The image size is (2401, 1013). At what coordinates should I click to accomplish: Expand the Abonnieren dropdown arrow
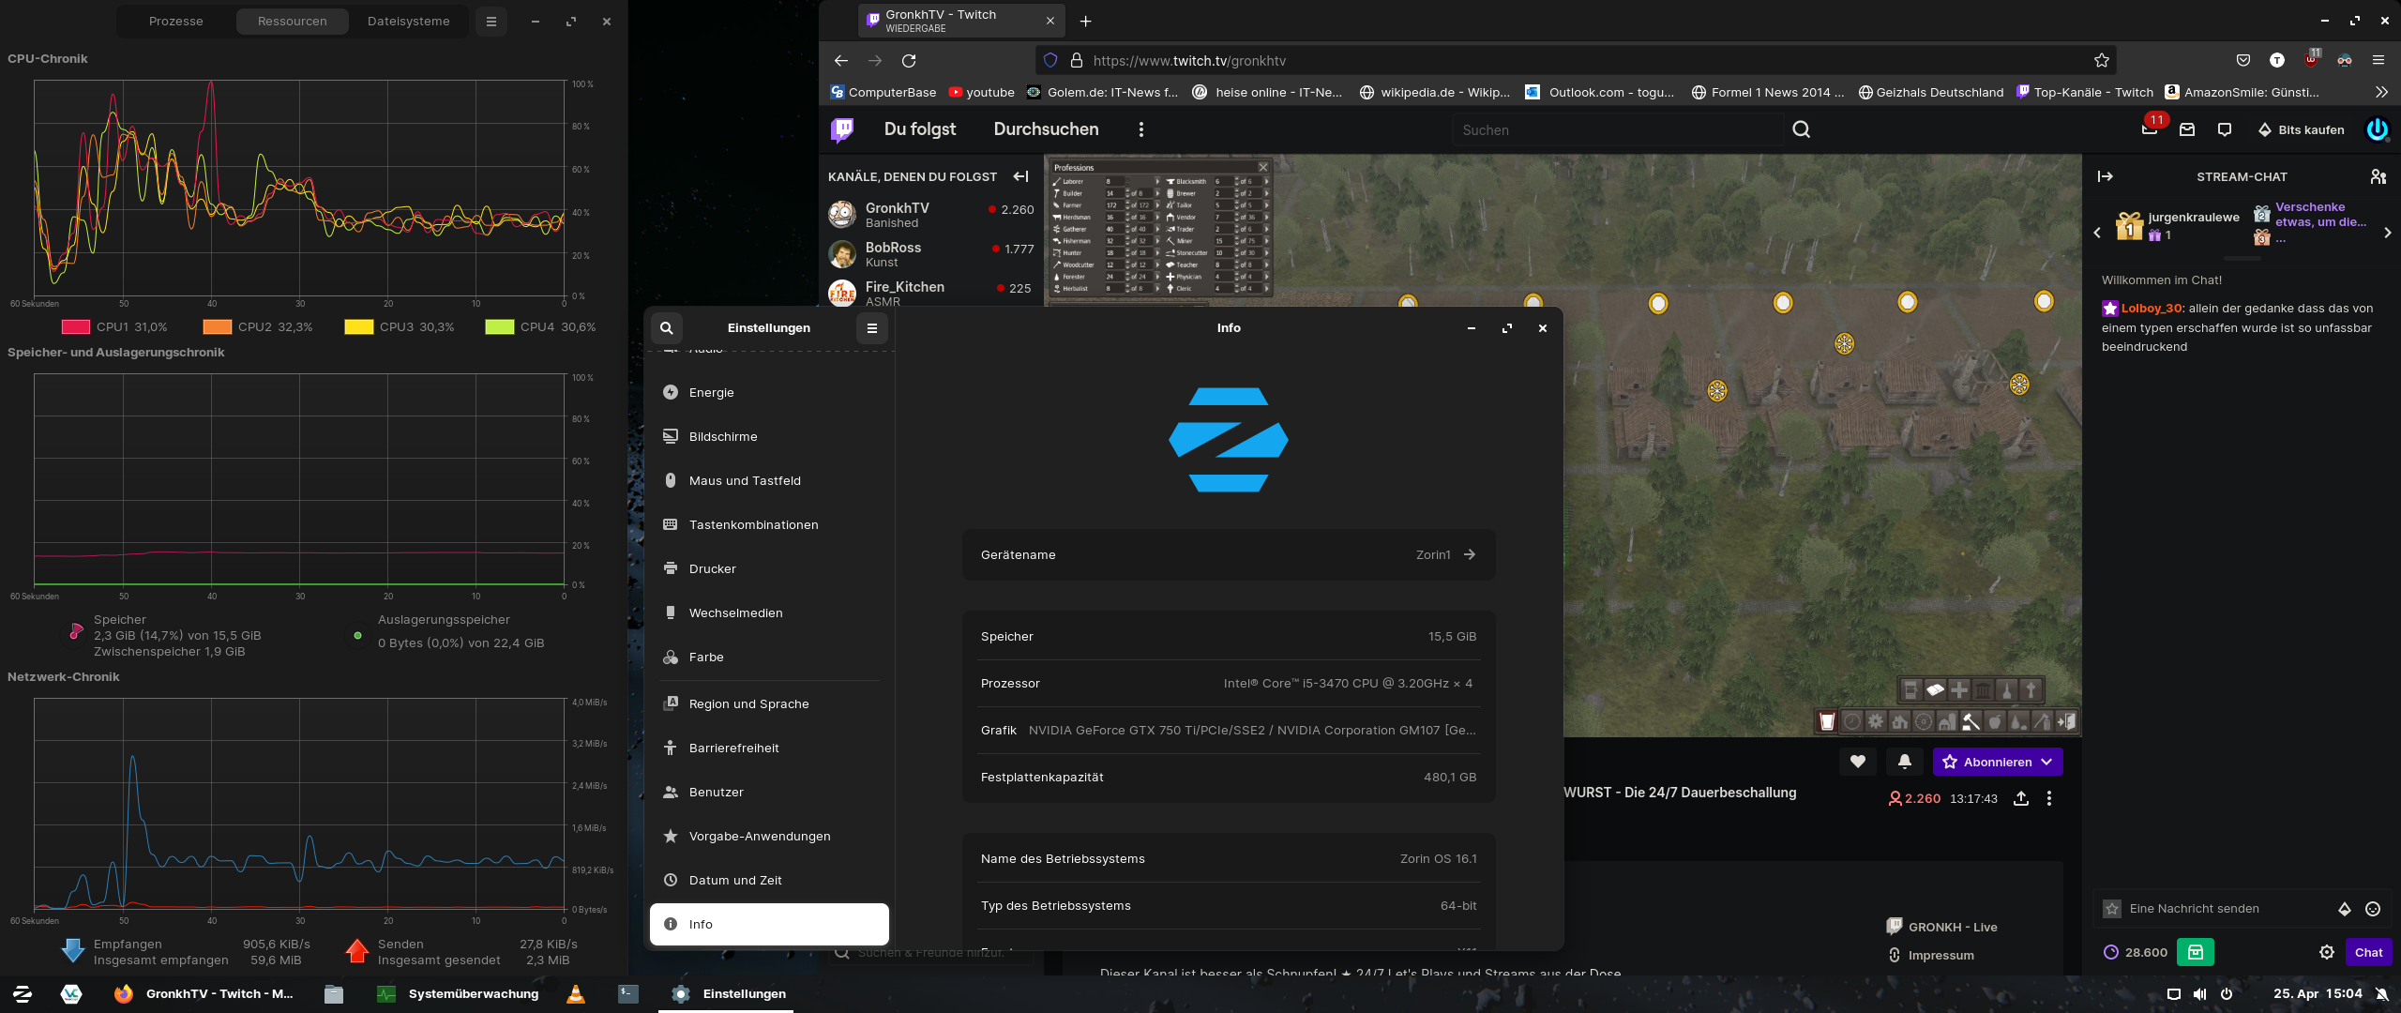tap(2046, 762)
